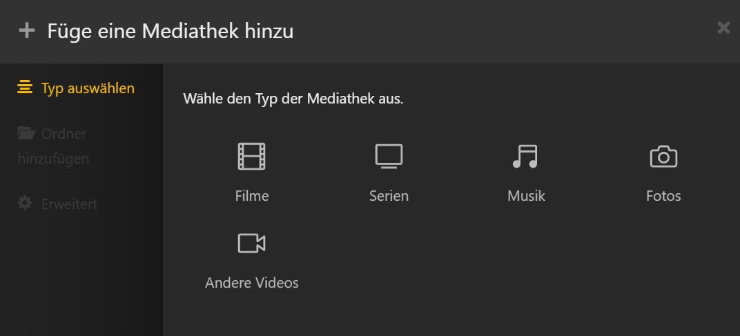Click the open folder icon beside Ordner
Screen dimensions: 740x336
26,133
